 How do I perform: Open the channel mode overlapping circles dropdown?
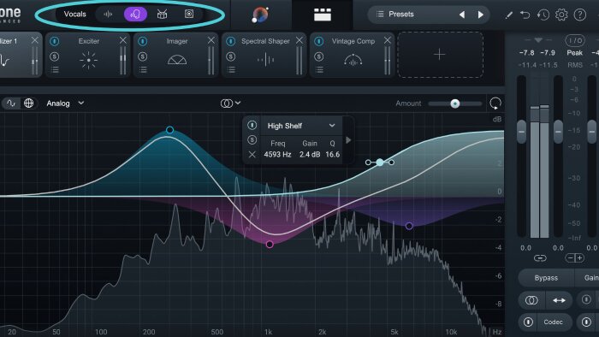(230, 103)
